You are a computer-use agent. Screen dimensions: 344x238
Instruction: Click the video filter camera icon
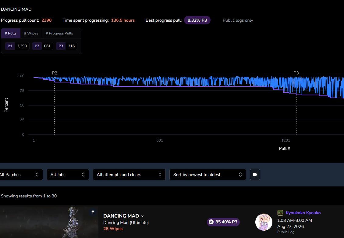tap(255, 175)
